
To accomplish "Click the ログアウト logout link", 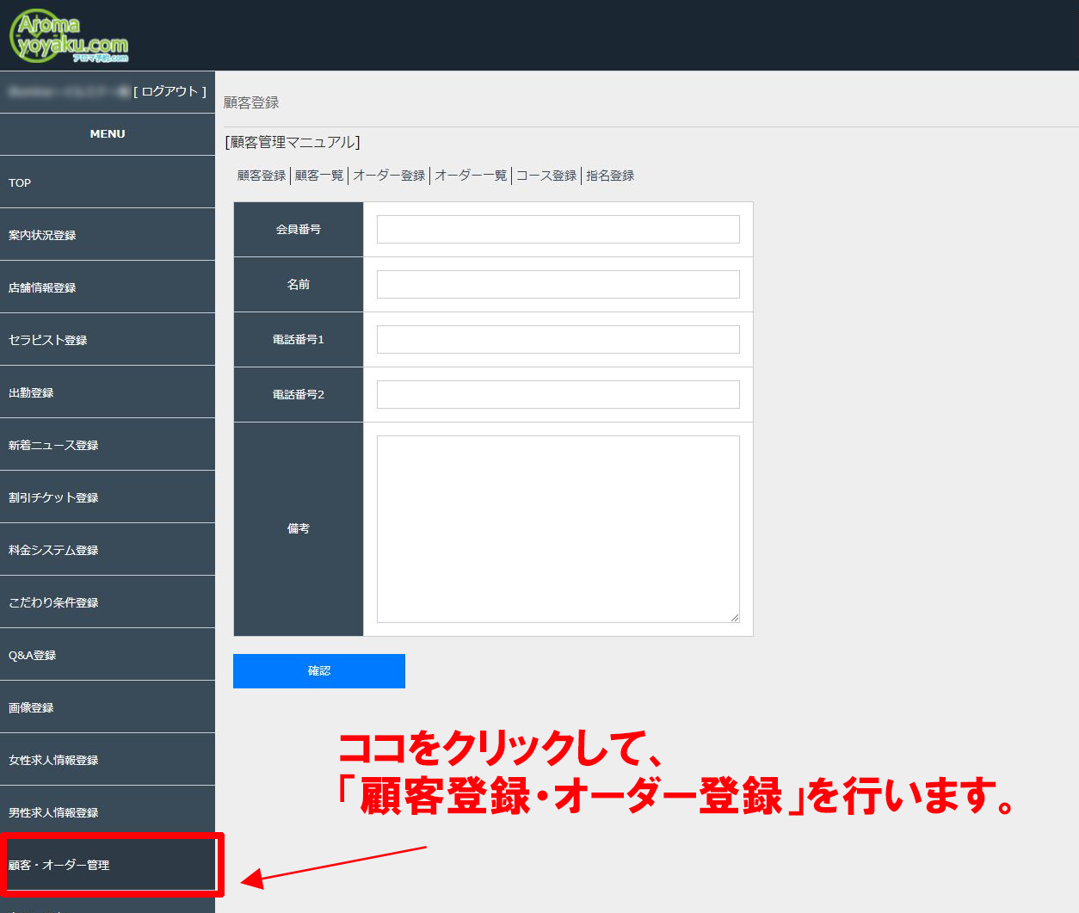I will (x=170, y=91).
